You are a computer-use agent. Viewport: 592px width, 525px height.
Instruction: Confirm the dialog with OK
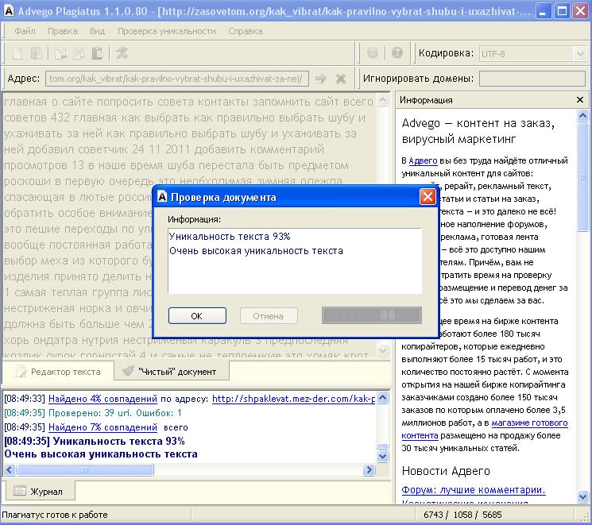tap(197, 316)
